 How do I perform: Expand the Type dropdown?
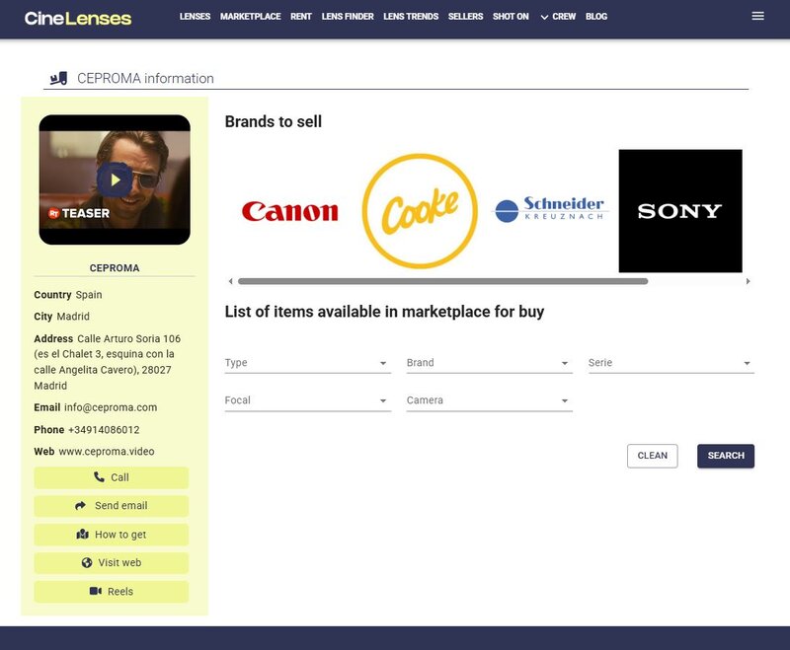(x=307, y=363)
